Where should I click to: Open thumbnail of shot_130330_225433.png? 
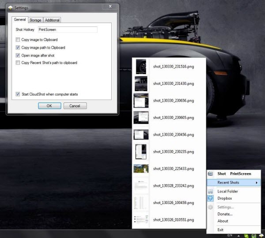point(141,168)
